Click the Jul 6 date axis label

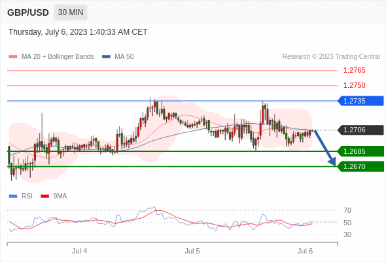pos(305,251)
